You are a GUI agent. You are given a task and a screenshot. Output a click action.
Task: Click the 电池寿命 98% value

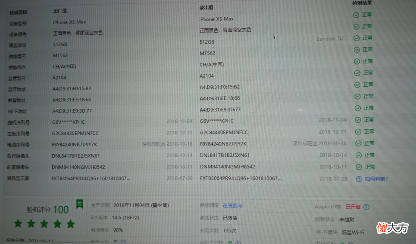coord(118,230)
